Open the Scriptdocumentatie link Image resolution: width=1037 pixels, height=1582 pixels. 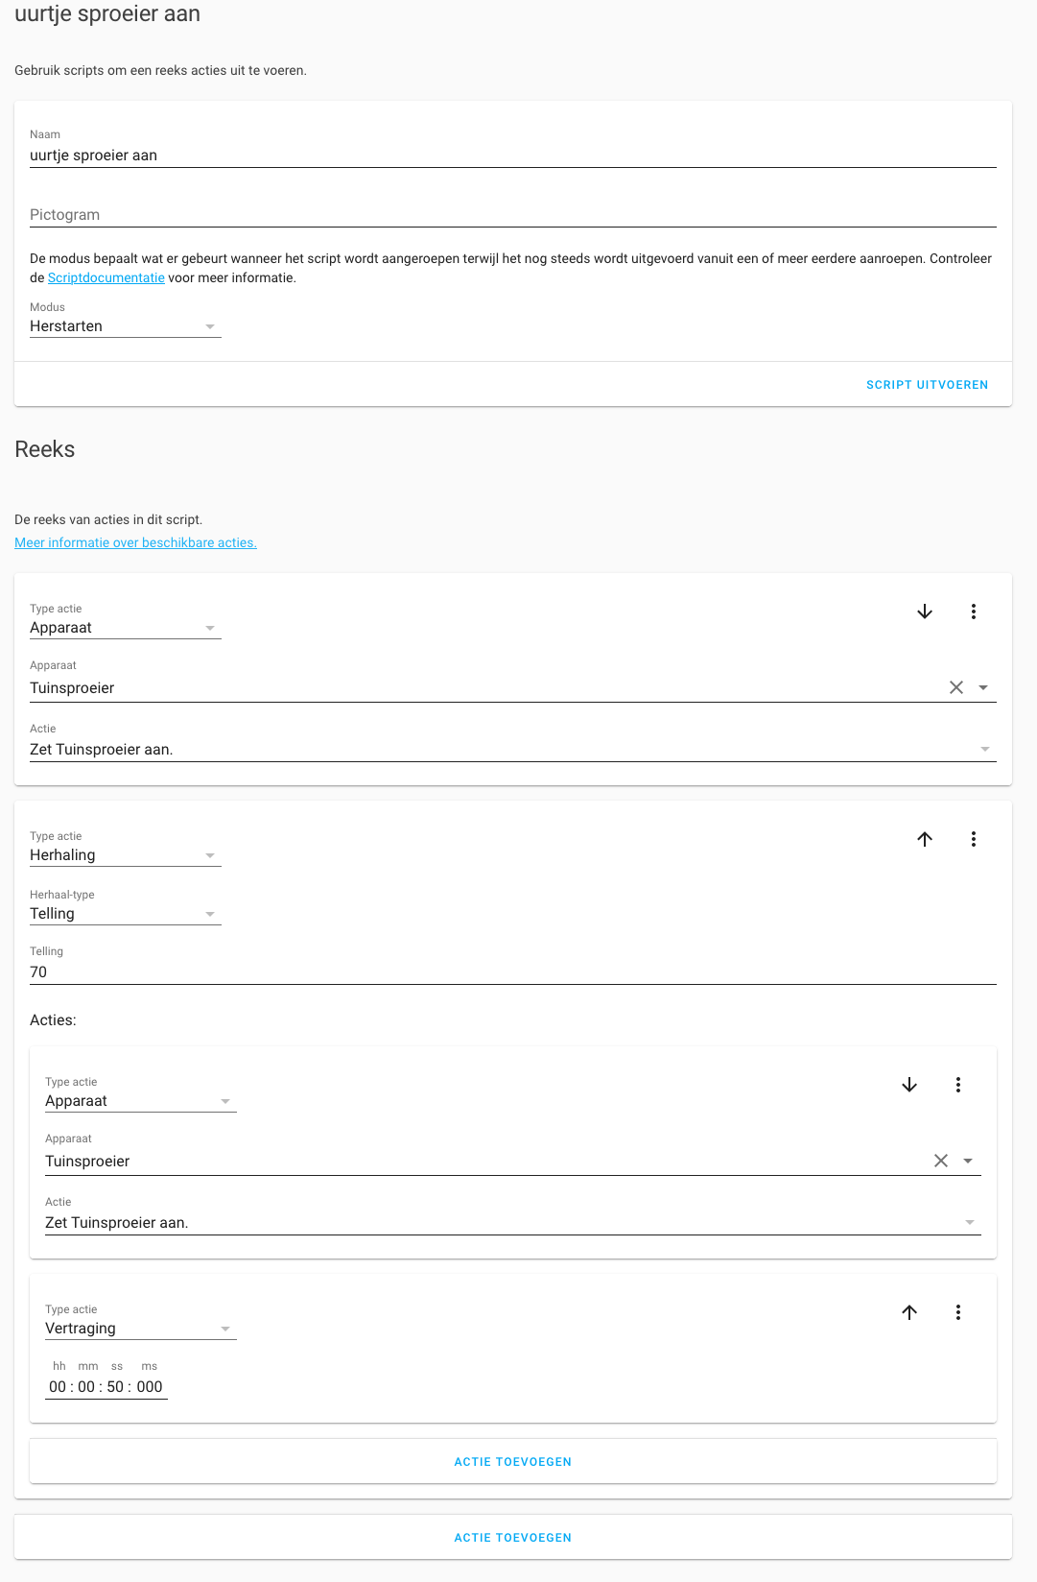[x=106, y=278]
